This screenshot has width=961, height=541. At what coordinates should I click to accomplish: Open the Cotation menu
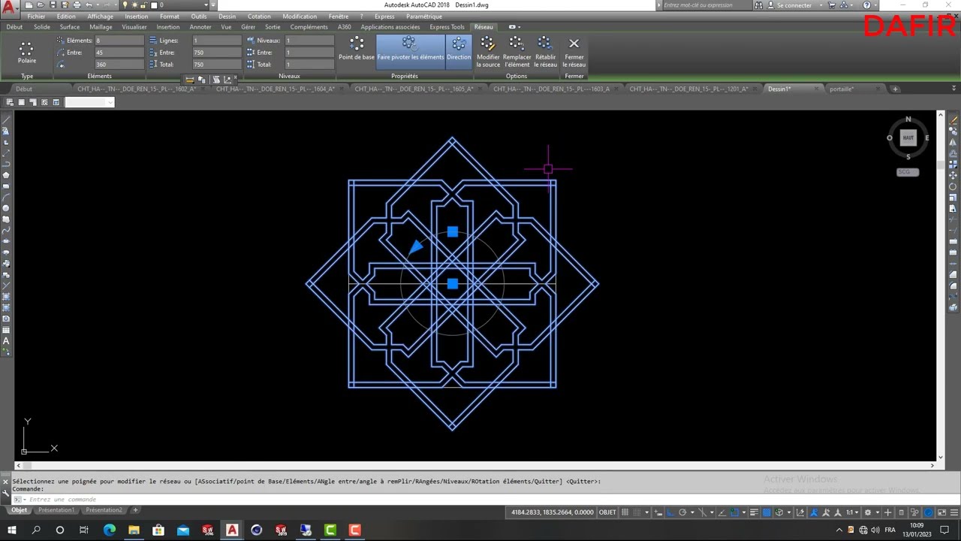tap(259, 17)
